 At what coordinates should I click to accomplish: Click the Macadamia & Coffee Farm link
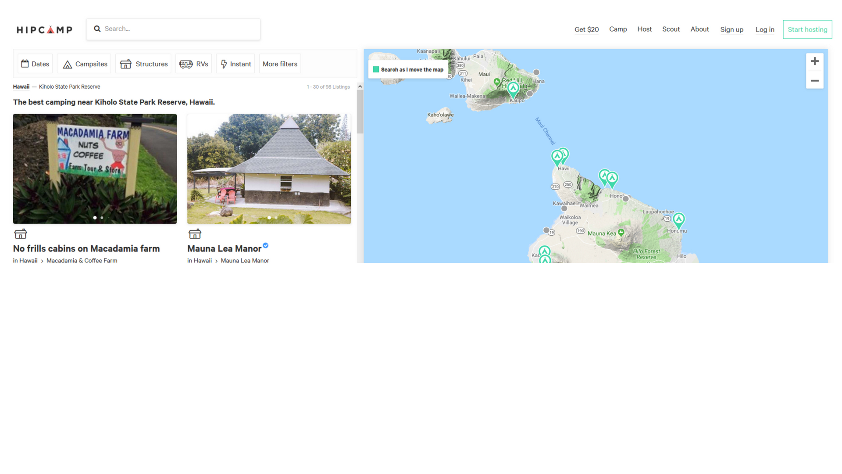coord(82,261)
